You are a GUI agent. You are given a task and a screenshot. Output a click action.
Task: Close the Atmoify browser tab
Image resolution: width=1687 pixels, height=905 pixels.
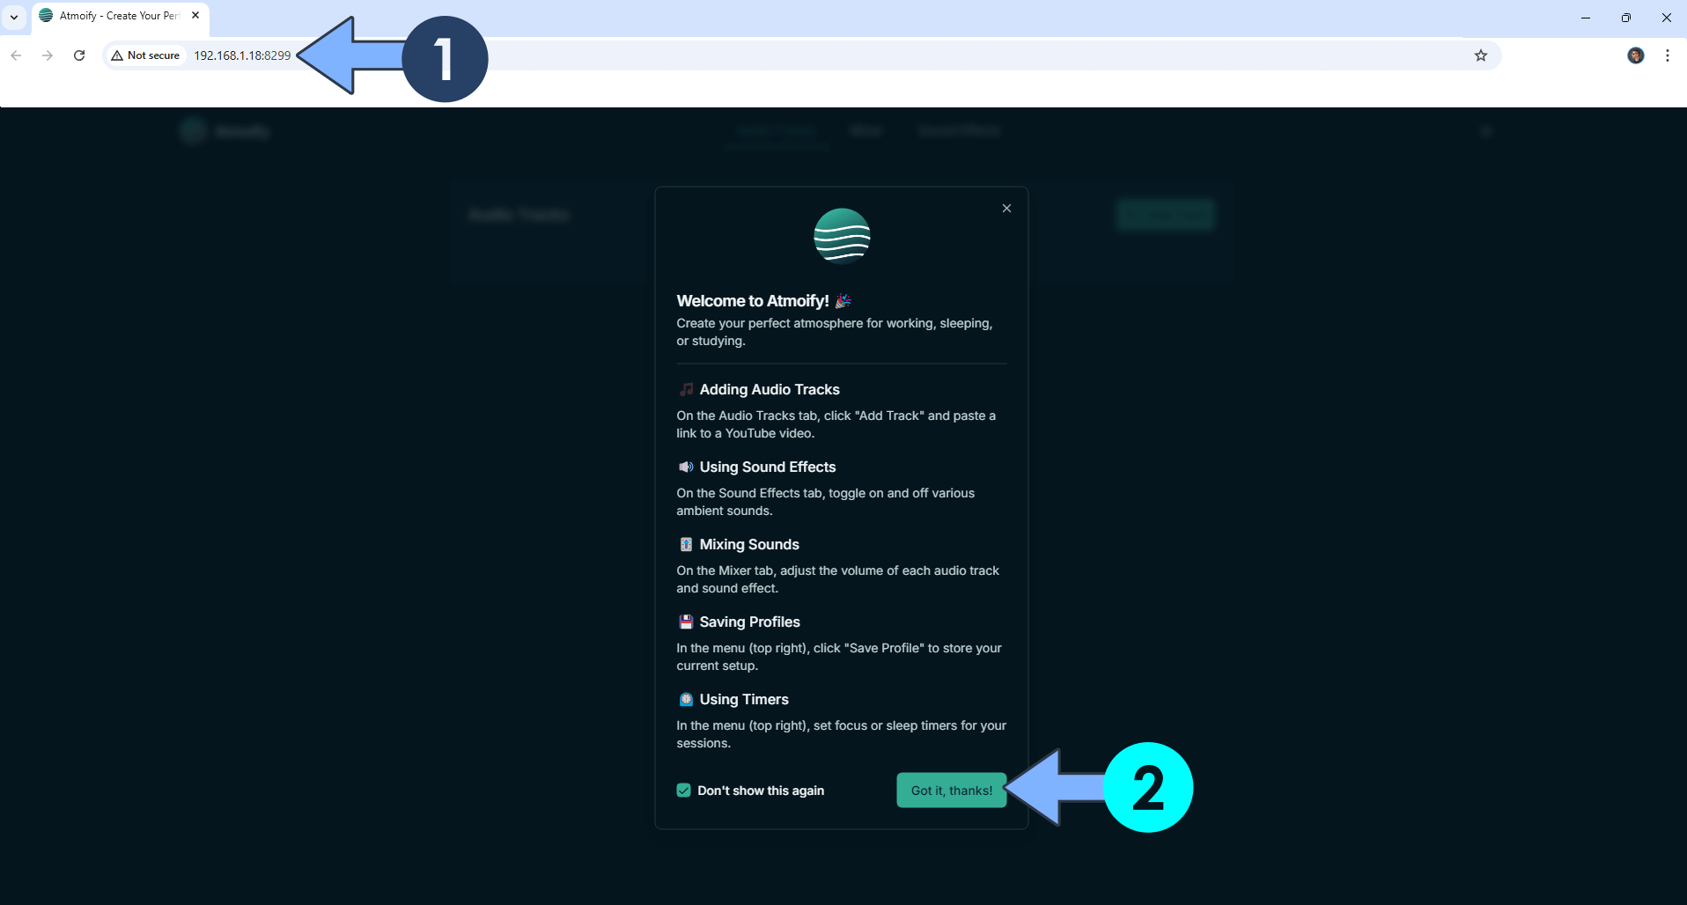(x=195, y=15)
